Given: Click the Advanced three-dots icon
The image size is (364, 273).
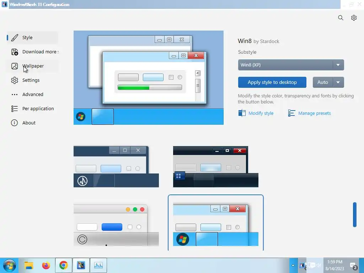Looking at the screenshot, I should 15,95.
